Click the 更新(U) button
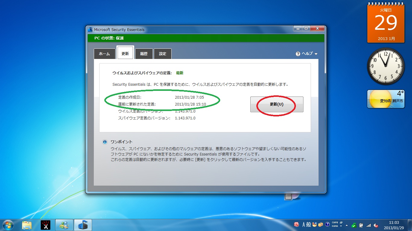The image size is (412, 231). pos(277,104)
